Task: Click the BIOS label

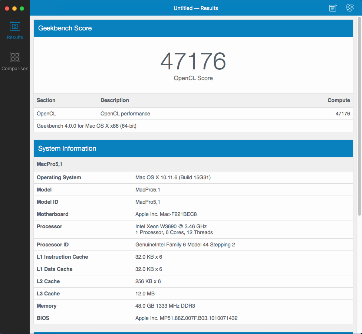Action: pos(43,318)
